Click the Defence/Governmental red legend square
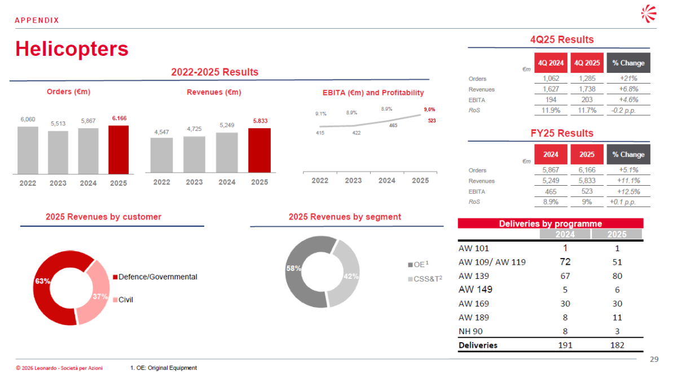677x372 pixels. 116,277
